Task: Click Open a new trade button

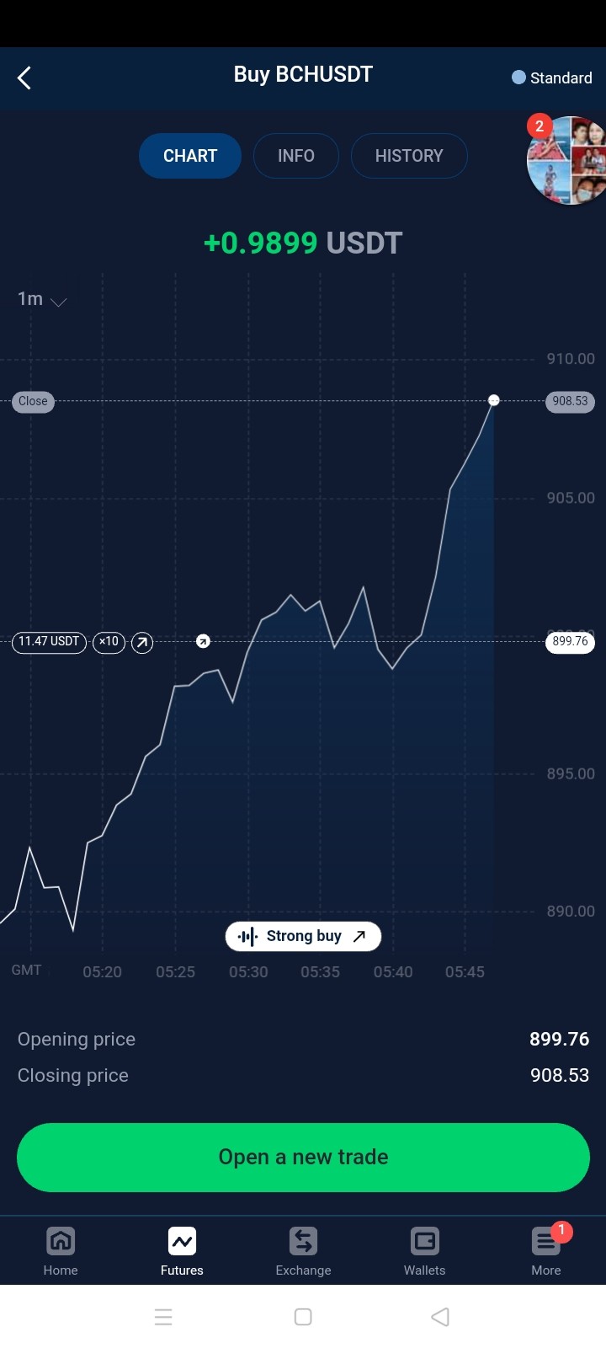Action: [303, 1157]
